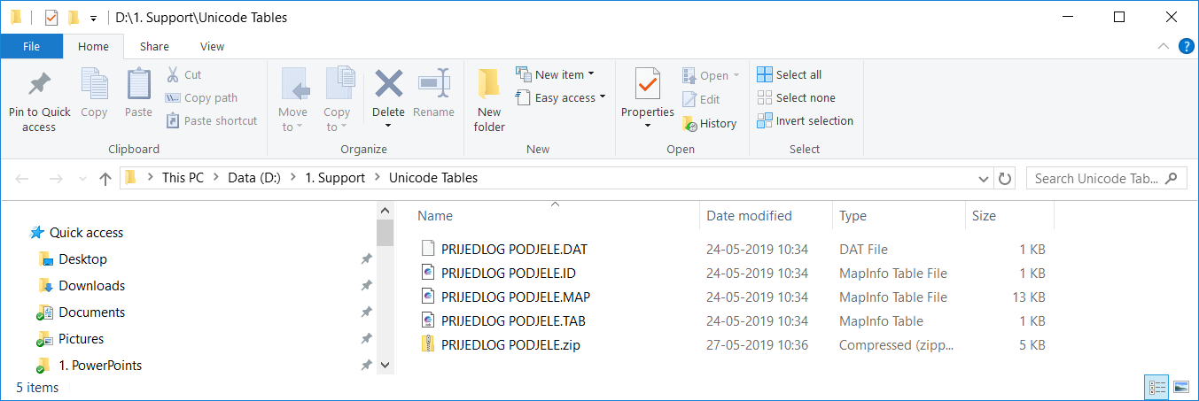The width and height of the screenshot is (1199, 401).
Task: Click the Delete icon in ribbon
Action: click(388, 86)
